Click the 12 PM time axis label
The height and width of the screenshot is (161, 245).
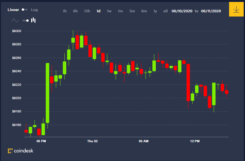(195, 141)
